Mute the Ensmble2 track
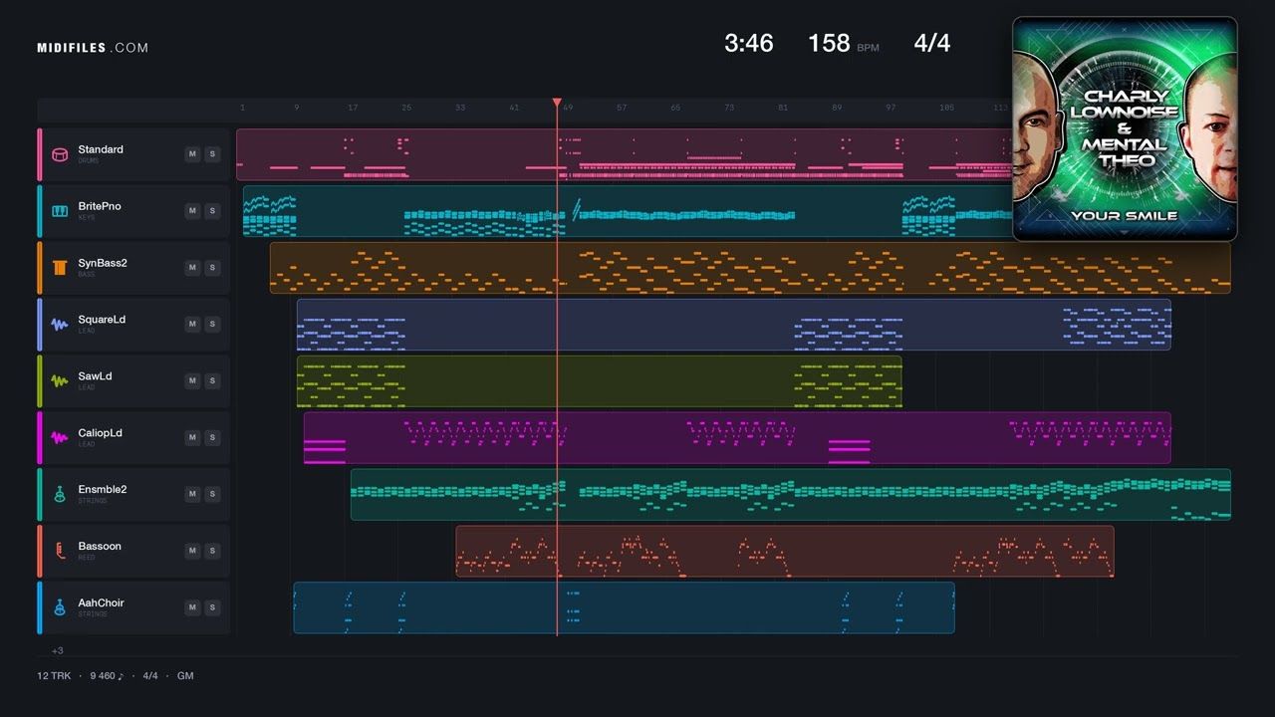The height and width of the screenshot is (717, 1275). pos(192,495)
